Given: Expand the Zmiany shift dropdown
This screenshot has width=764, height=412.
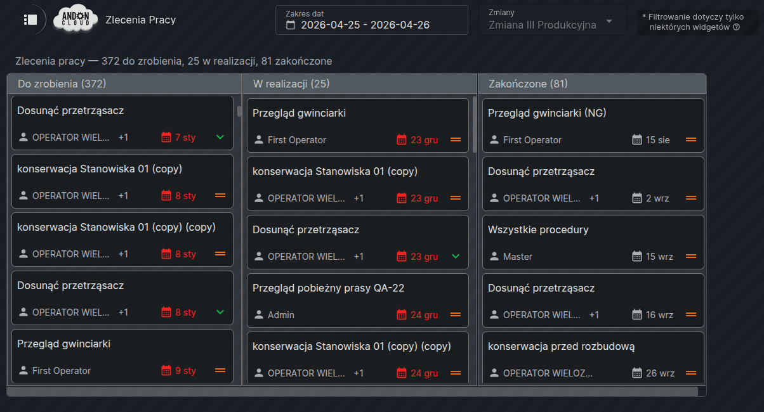Looking at the screenshot, I should click(x=552, y=20).
